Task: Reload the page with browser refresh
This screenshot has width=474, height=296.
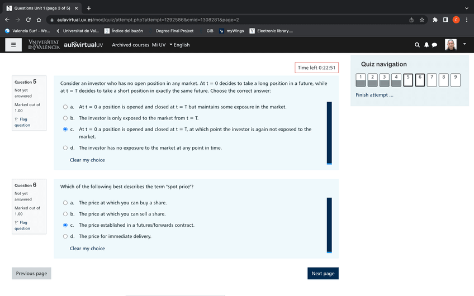Action: (29, 20)
